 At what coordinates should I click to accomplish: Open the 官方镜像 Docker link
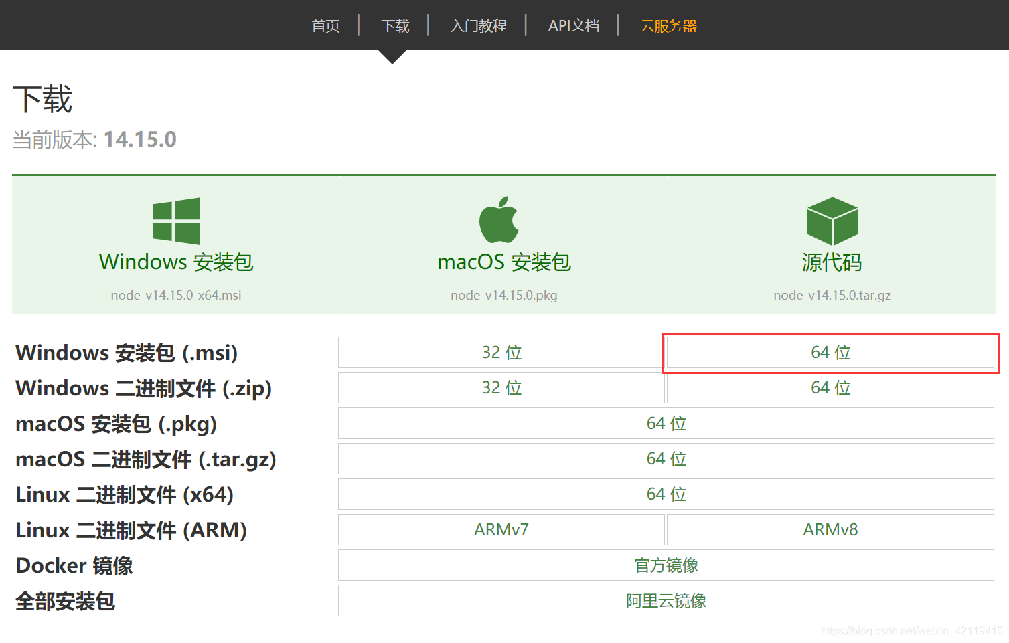pyautogui.click(x=666, y=565)
